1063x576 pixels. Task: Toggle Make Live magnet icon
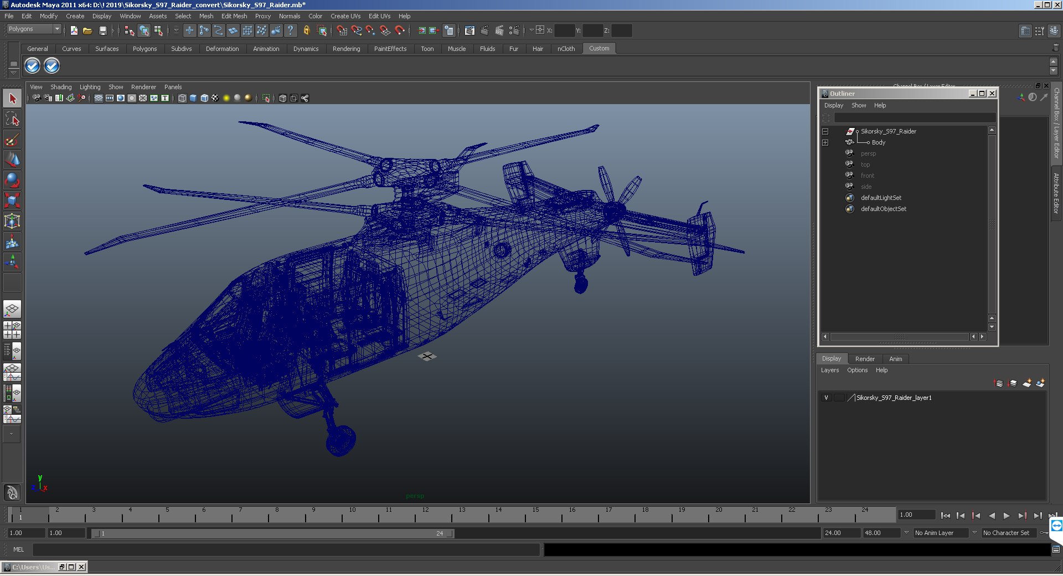tap(399, 30)
